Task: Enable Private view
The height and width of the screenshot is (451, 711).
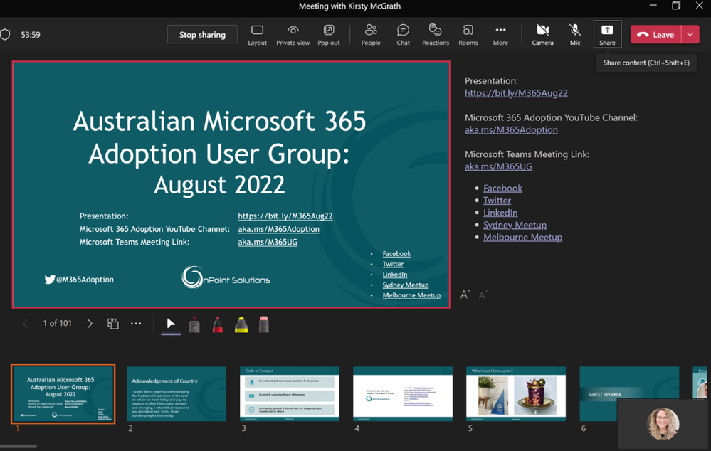Action: pyautogui.click(x=293, y=35)
